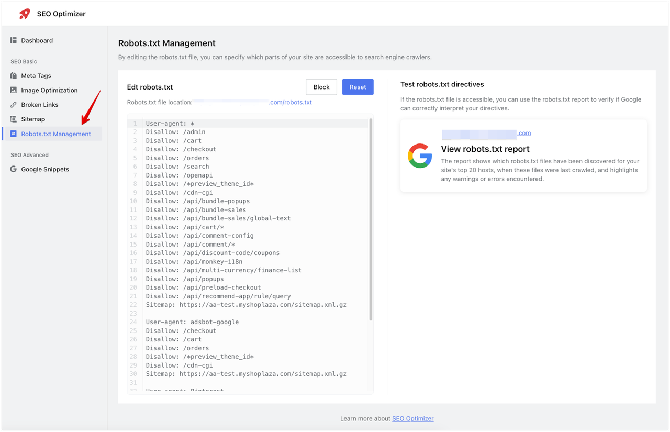Click line 'Disallow: /admin' in editor
670x432 pixels.
(175, 132)
